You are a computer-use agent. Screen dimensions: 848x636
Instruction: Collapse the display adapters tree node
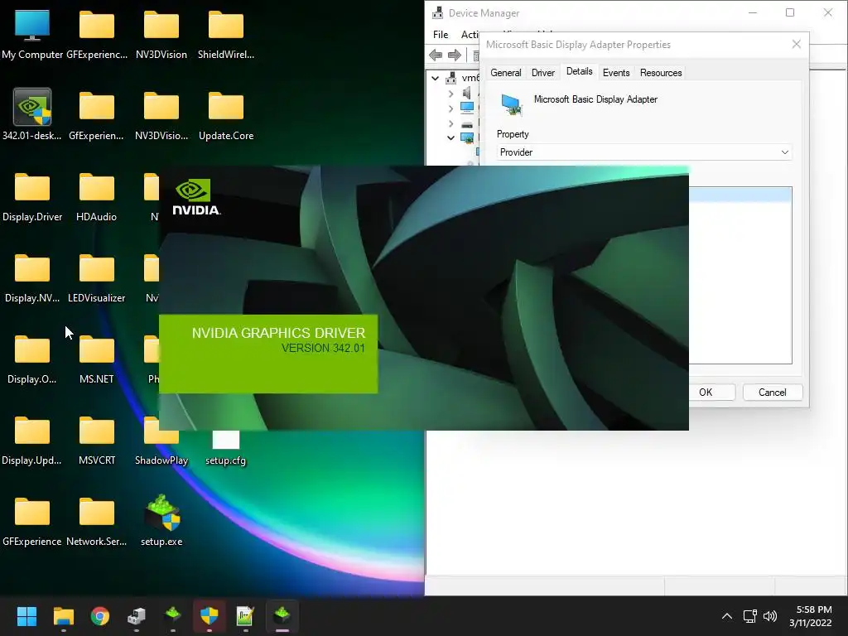click(450, 138)
